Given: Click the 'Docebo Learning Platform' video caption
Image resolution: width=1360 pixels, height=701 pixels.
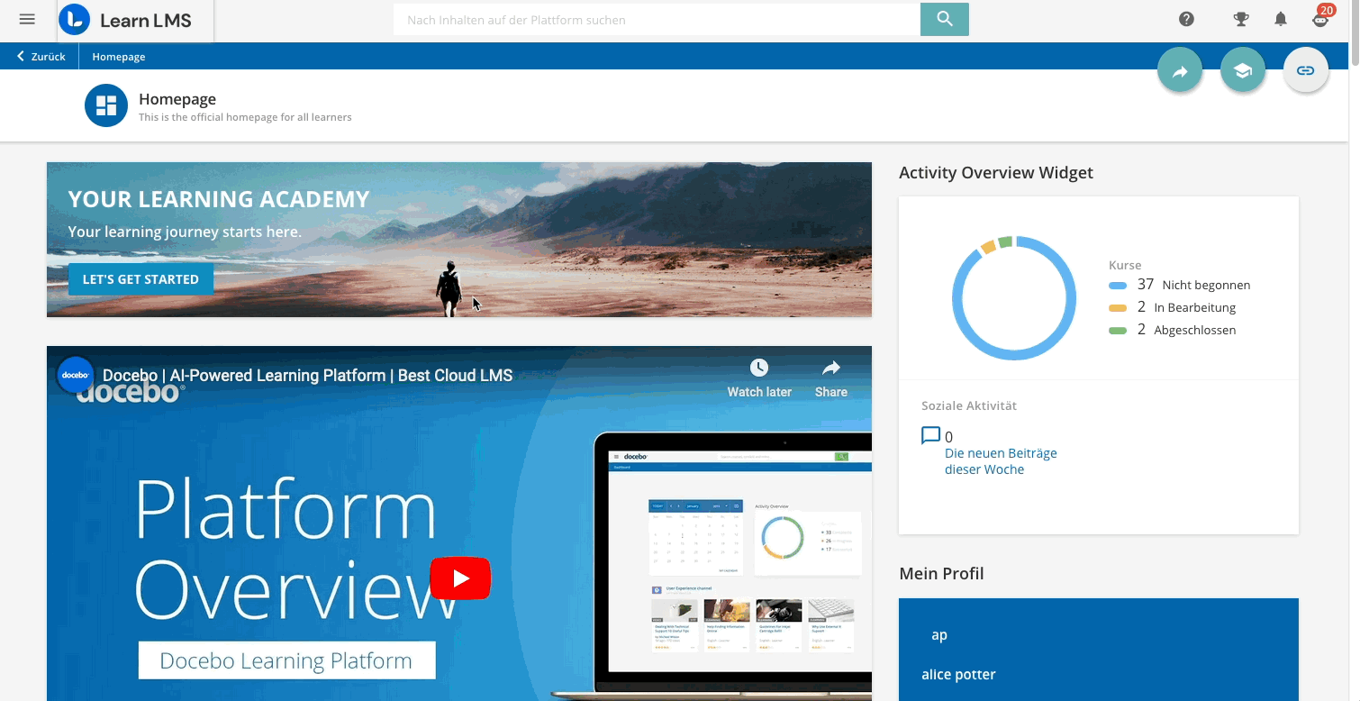Looking at the screenshot, I should 286,660.
